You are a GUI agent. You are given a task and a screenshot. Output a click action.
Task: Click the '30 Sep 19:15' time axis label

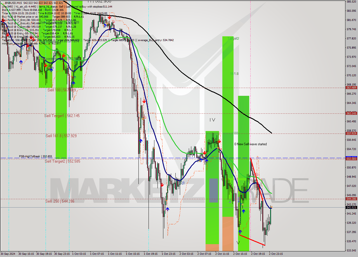coord(44,254)
